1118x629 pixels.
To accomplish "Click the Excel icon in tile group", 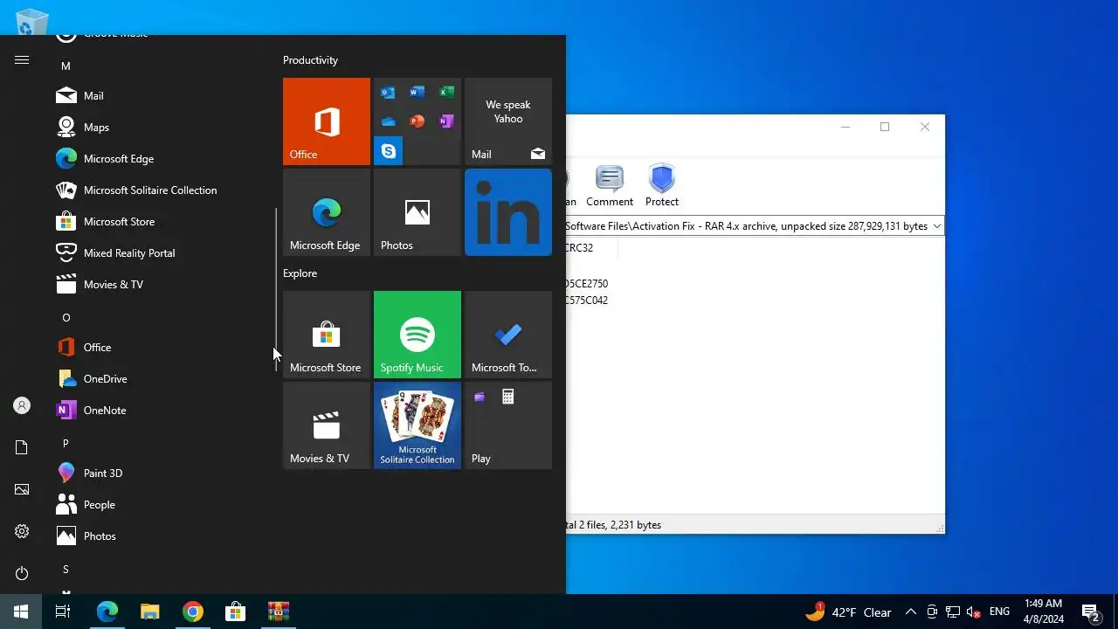I will click(x=446, y=93).
